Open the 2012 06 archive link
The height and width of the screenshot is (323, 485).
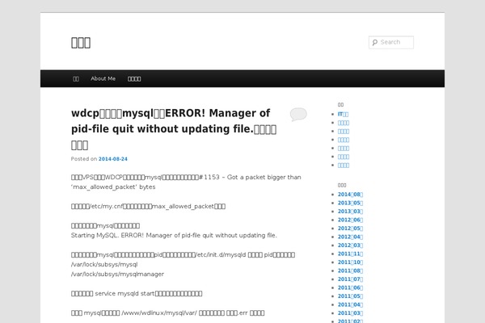(x=350, y=220)
